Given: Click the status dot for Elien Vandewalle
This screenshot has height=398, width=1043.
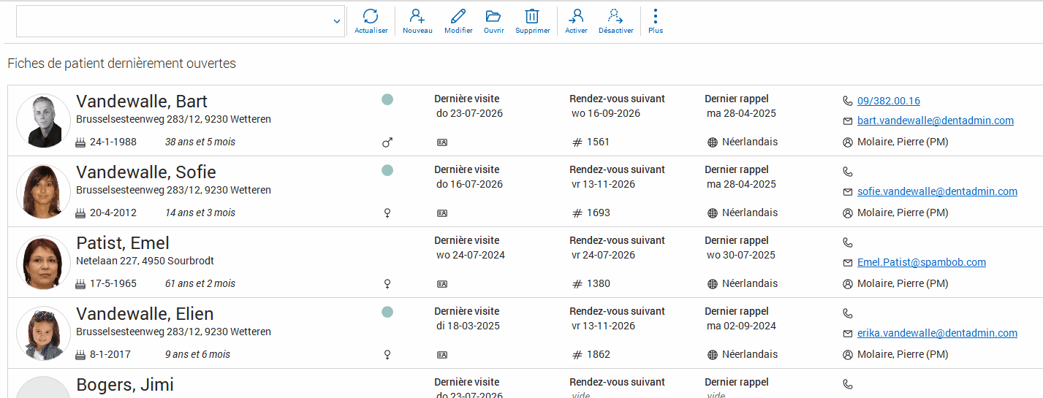Looking at the screenshot, I should [387, 312].
